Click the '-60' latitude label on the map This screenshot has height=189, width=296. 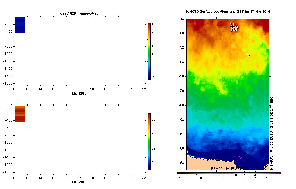pyautogui.click(x=181, y=105)
